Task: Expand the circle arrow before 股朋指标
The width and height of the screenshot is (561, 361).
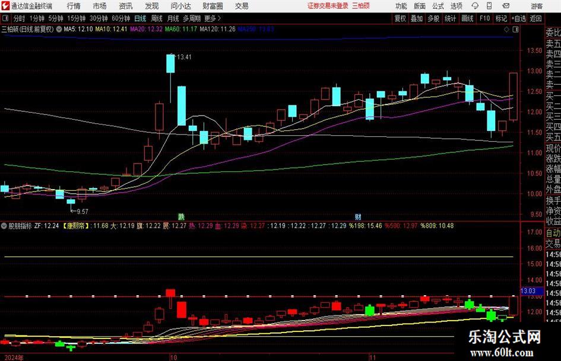Action: (4, 226)
